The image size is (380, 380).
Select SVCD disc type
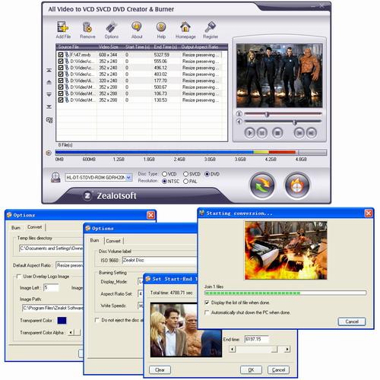point(185,174)
